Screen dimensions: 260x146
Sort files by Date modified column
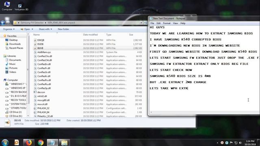tap(90, 35)
